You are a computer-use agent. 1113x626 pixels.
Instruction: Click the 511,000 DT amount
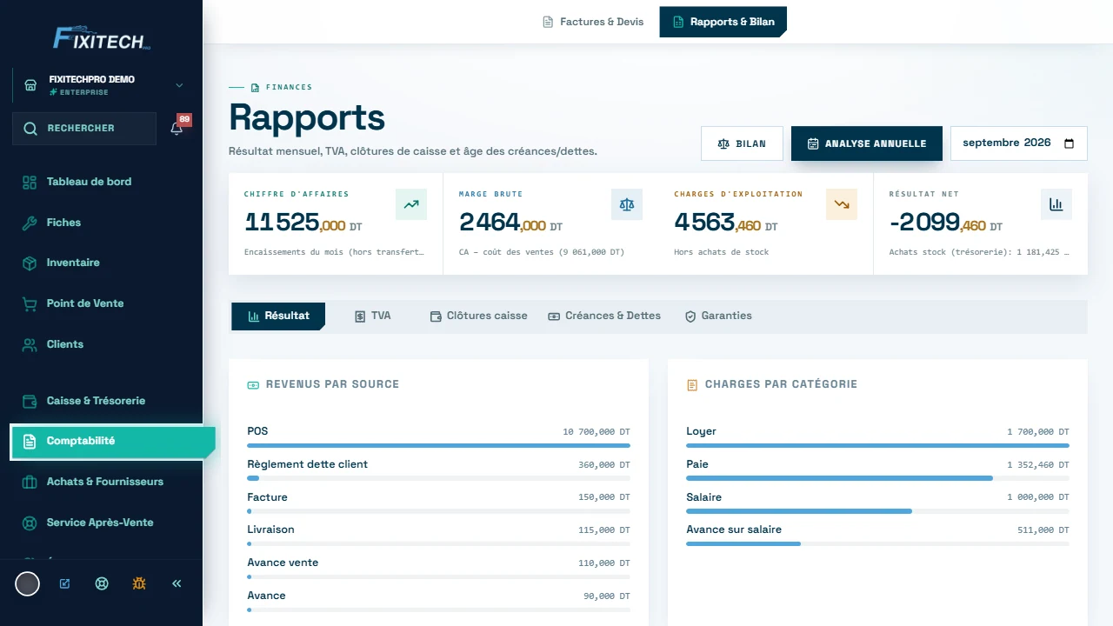click(x=1043, y=530)
